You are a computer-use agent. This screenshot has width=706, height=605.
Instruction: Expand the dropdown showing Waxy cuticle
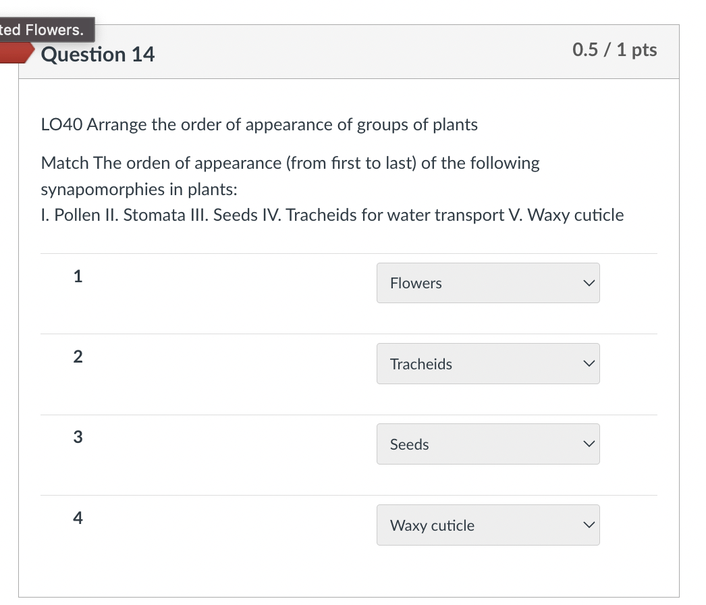487,525
